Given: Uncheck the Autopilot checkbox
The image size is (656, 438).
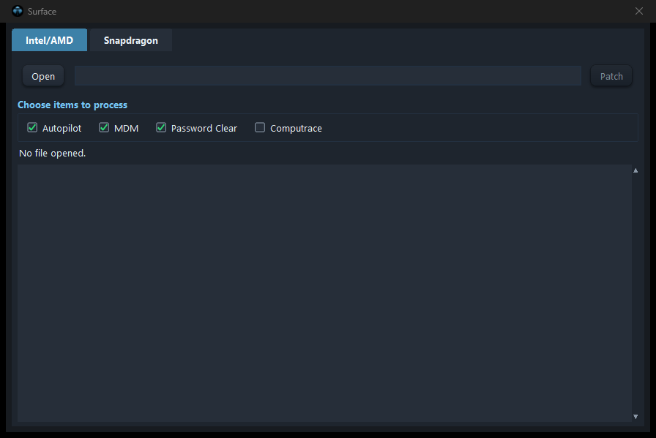Looking at the screenshot, I should (32, 127).
